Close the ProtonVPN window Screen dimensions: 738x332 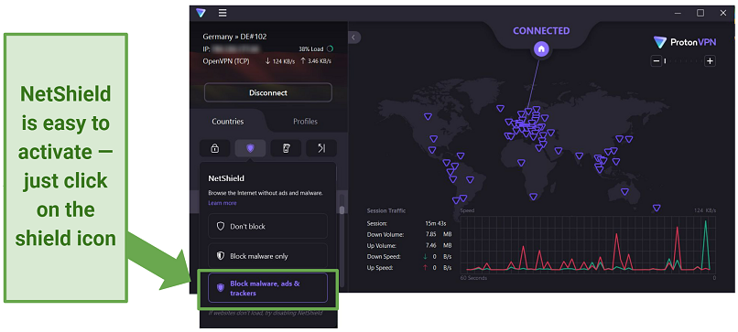tap(723, 13)
